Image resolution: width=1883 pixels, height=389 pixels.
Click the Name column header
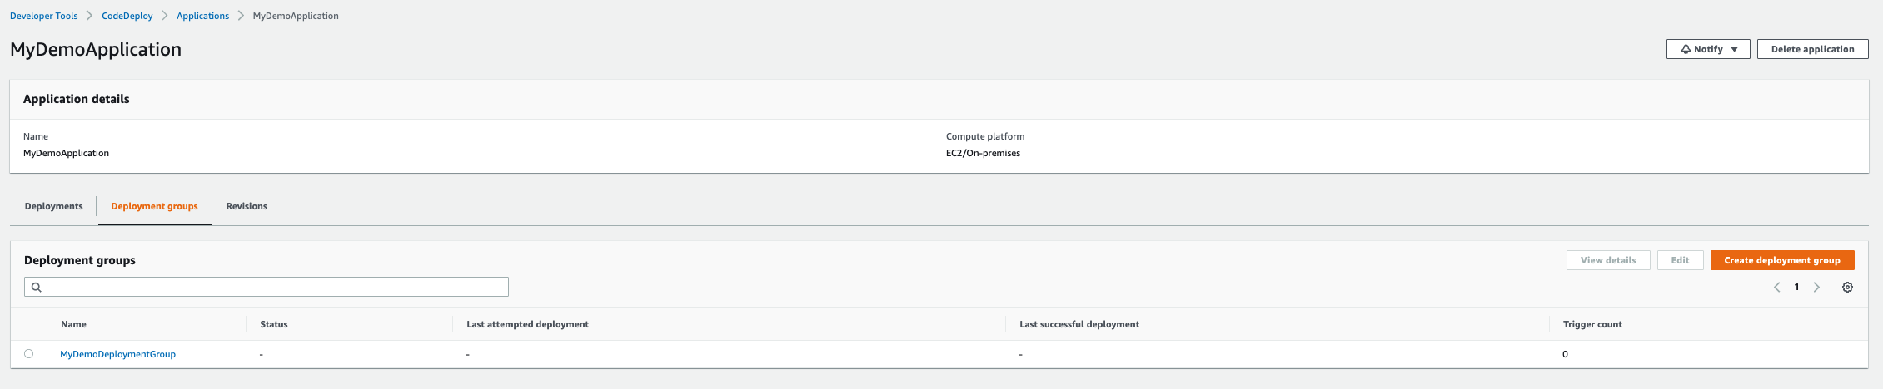73,325
